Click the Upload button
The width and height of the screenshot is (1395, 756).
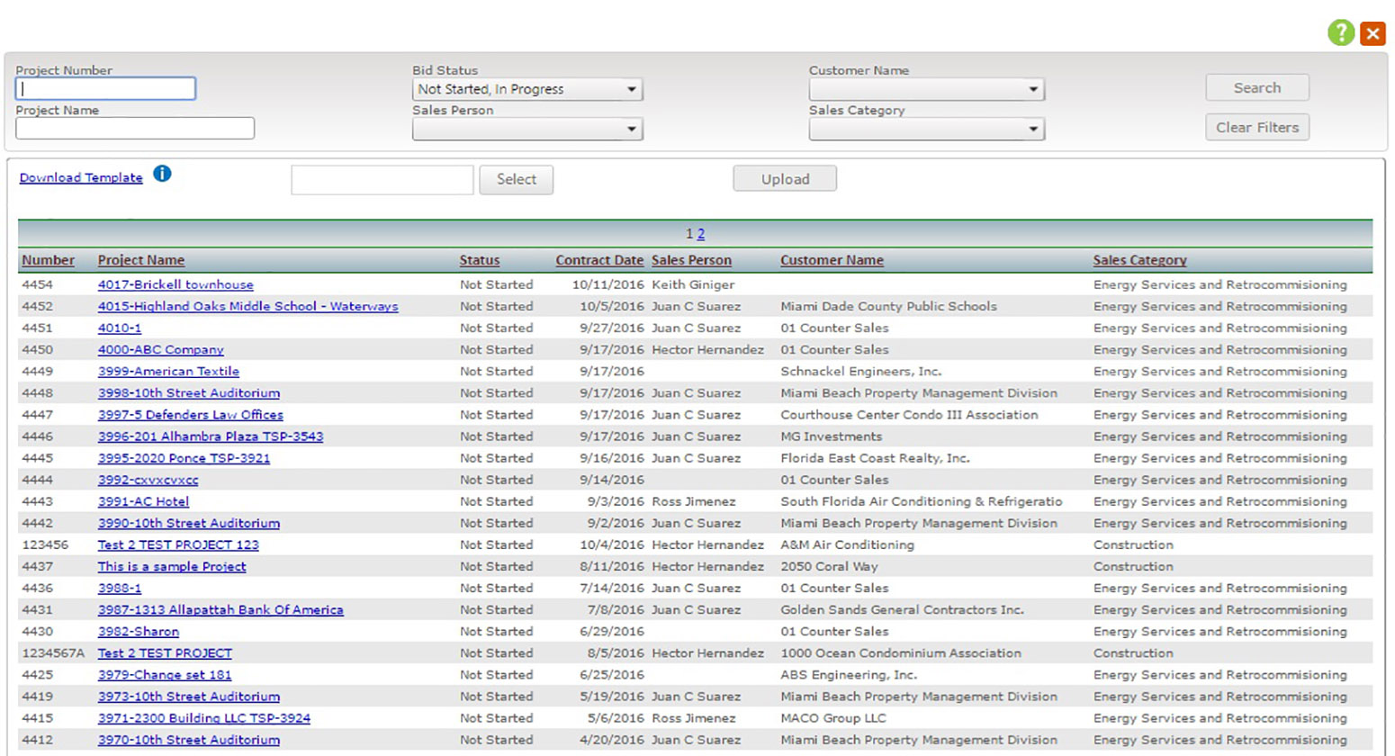click(784, 179)
